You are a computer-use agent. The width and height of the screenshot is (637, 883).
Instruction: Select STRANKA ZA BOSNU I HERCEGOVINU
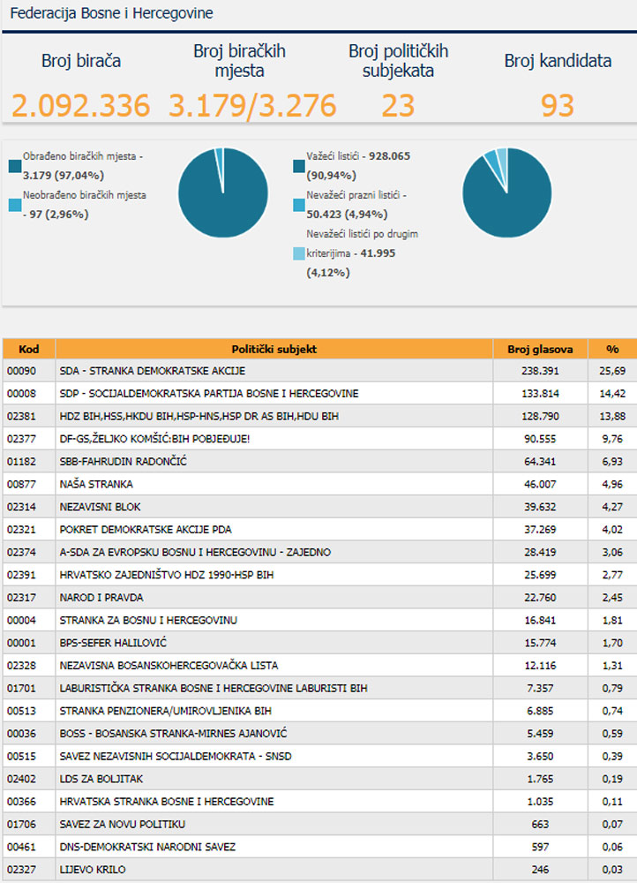(148, 620)
